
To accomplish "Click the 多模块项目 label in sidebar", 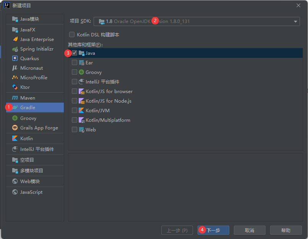I will (x=32, y=171).
